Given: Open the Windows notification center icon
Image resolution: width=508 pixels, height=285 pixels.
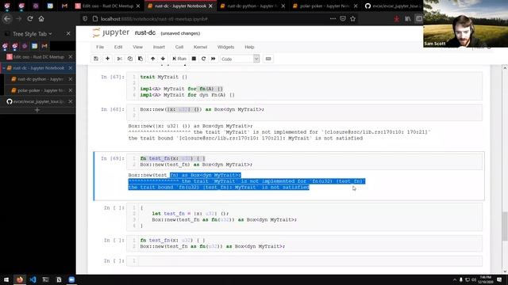Looking at the screenshot, I should (x=499, y=279).
